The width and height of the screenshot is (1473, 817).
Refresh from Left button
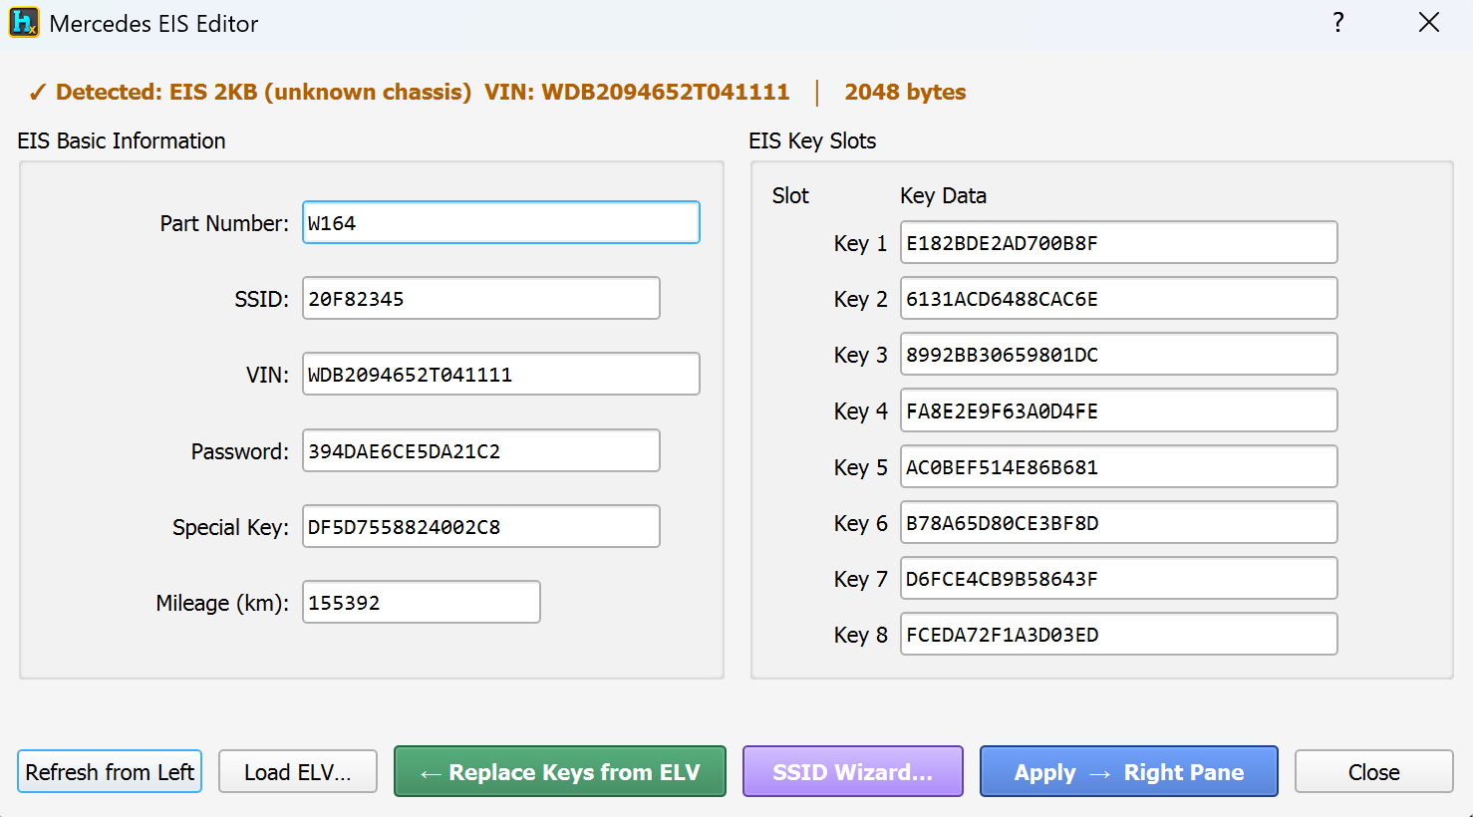pos(110,771)
